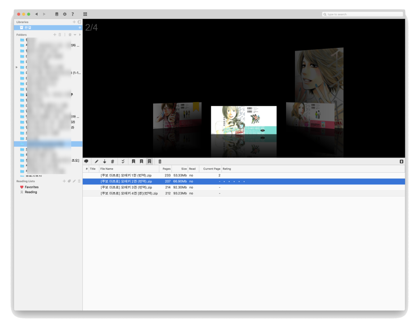Click the hash assign numbers icon

(x=112, y=161)
